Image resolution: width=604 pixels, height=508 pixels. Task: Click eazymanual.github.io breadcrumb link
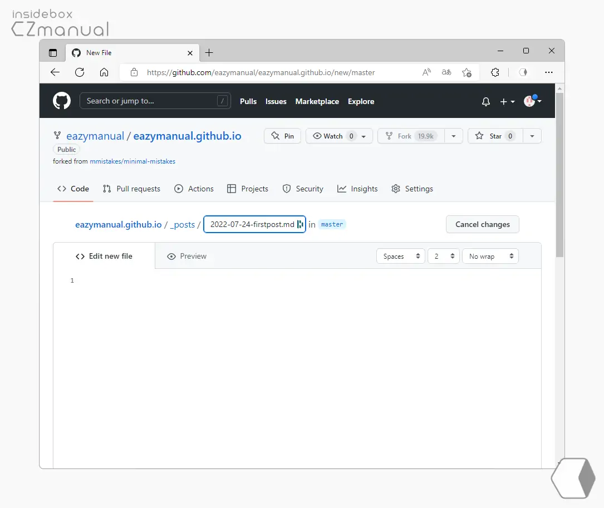point(118,225)
